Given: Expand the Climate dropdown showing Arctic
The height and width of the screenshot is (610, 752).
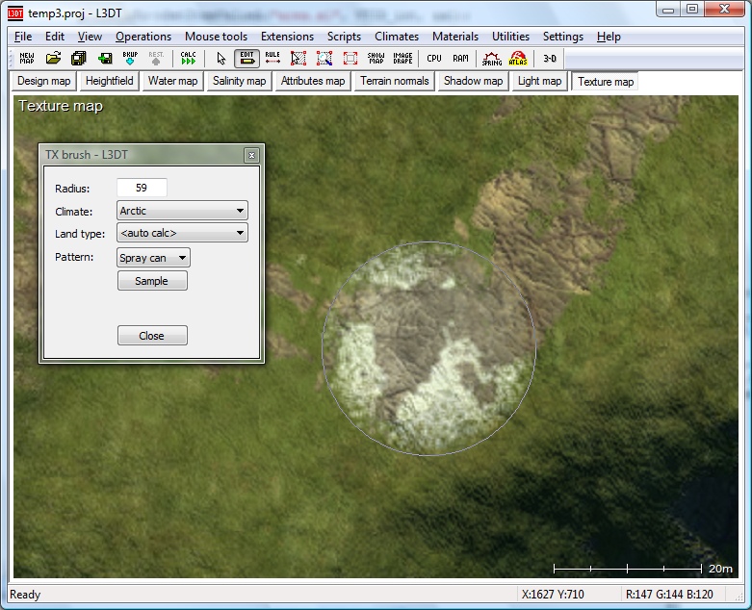Looking at the screenshot, I should click(182, 211).
